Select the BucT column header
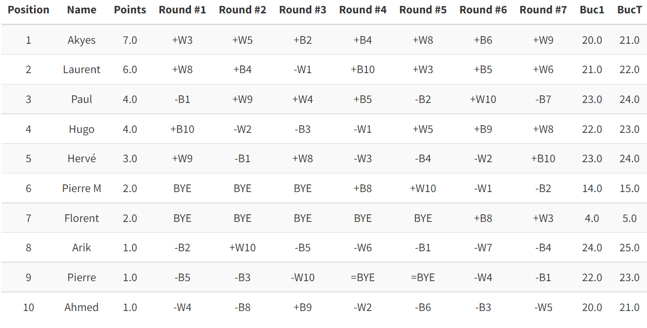The height and width of the screenshot is (328, 647). click(x=629, y=10)
